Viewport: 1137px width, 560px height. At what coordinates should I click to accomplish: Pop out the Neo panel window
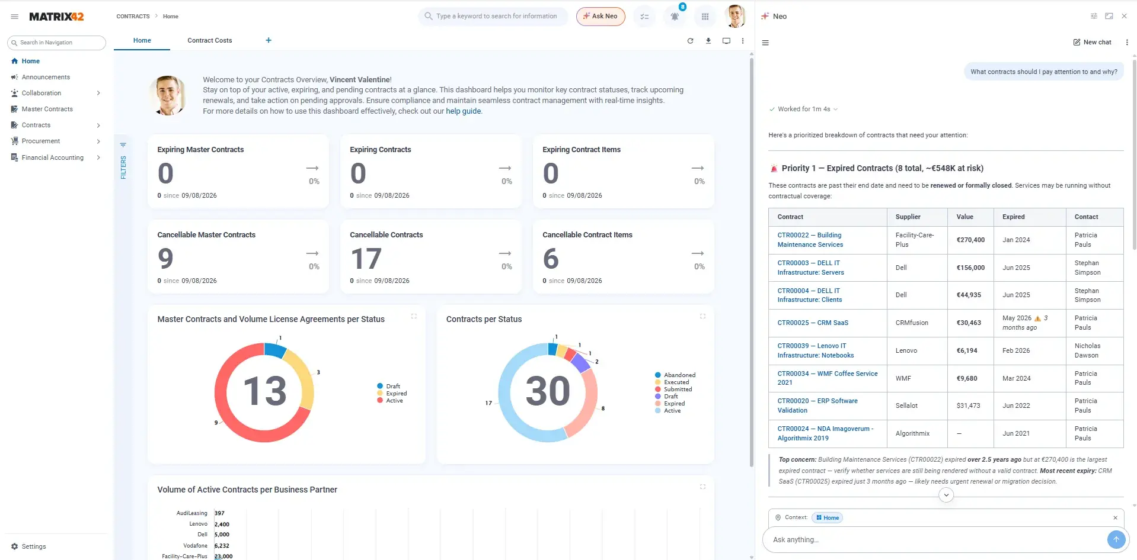[1109, 16]
